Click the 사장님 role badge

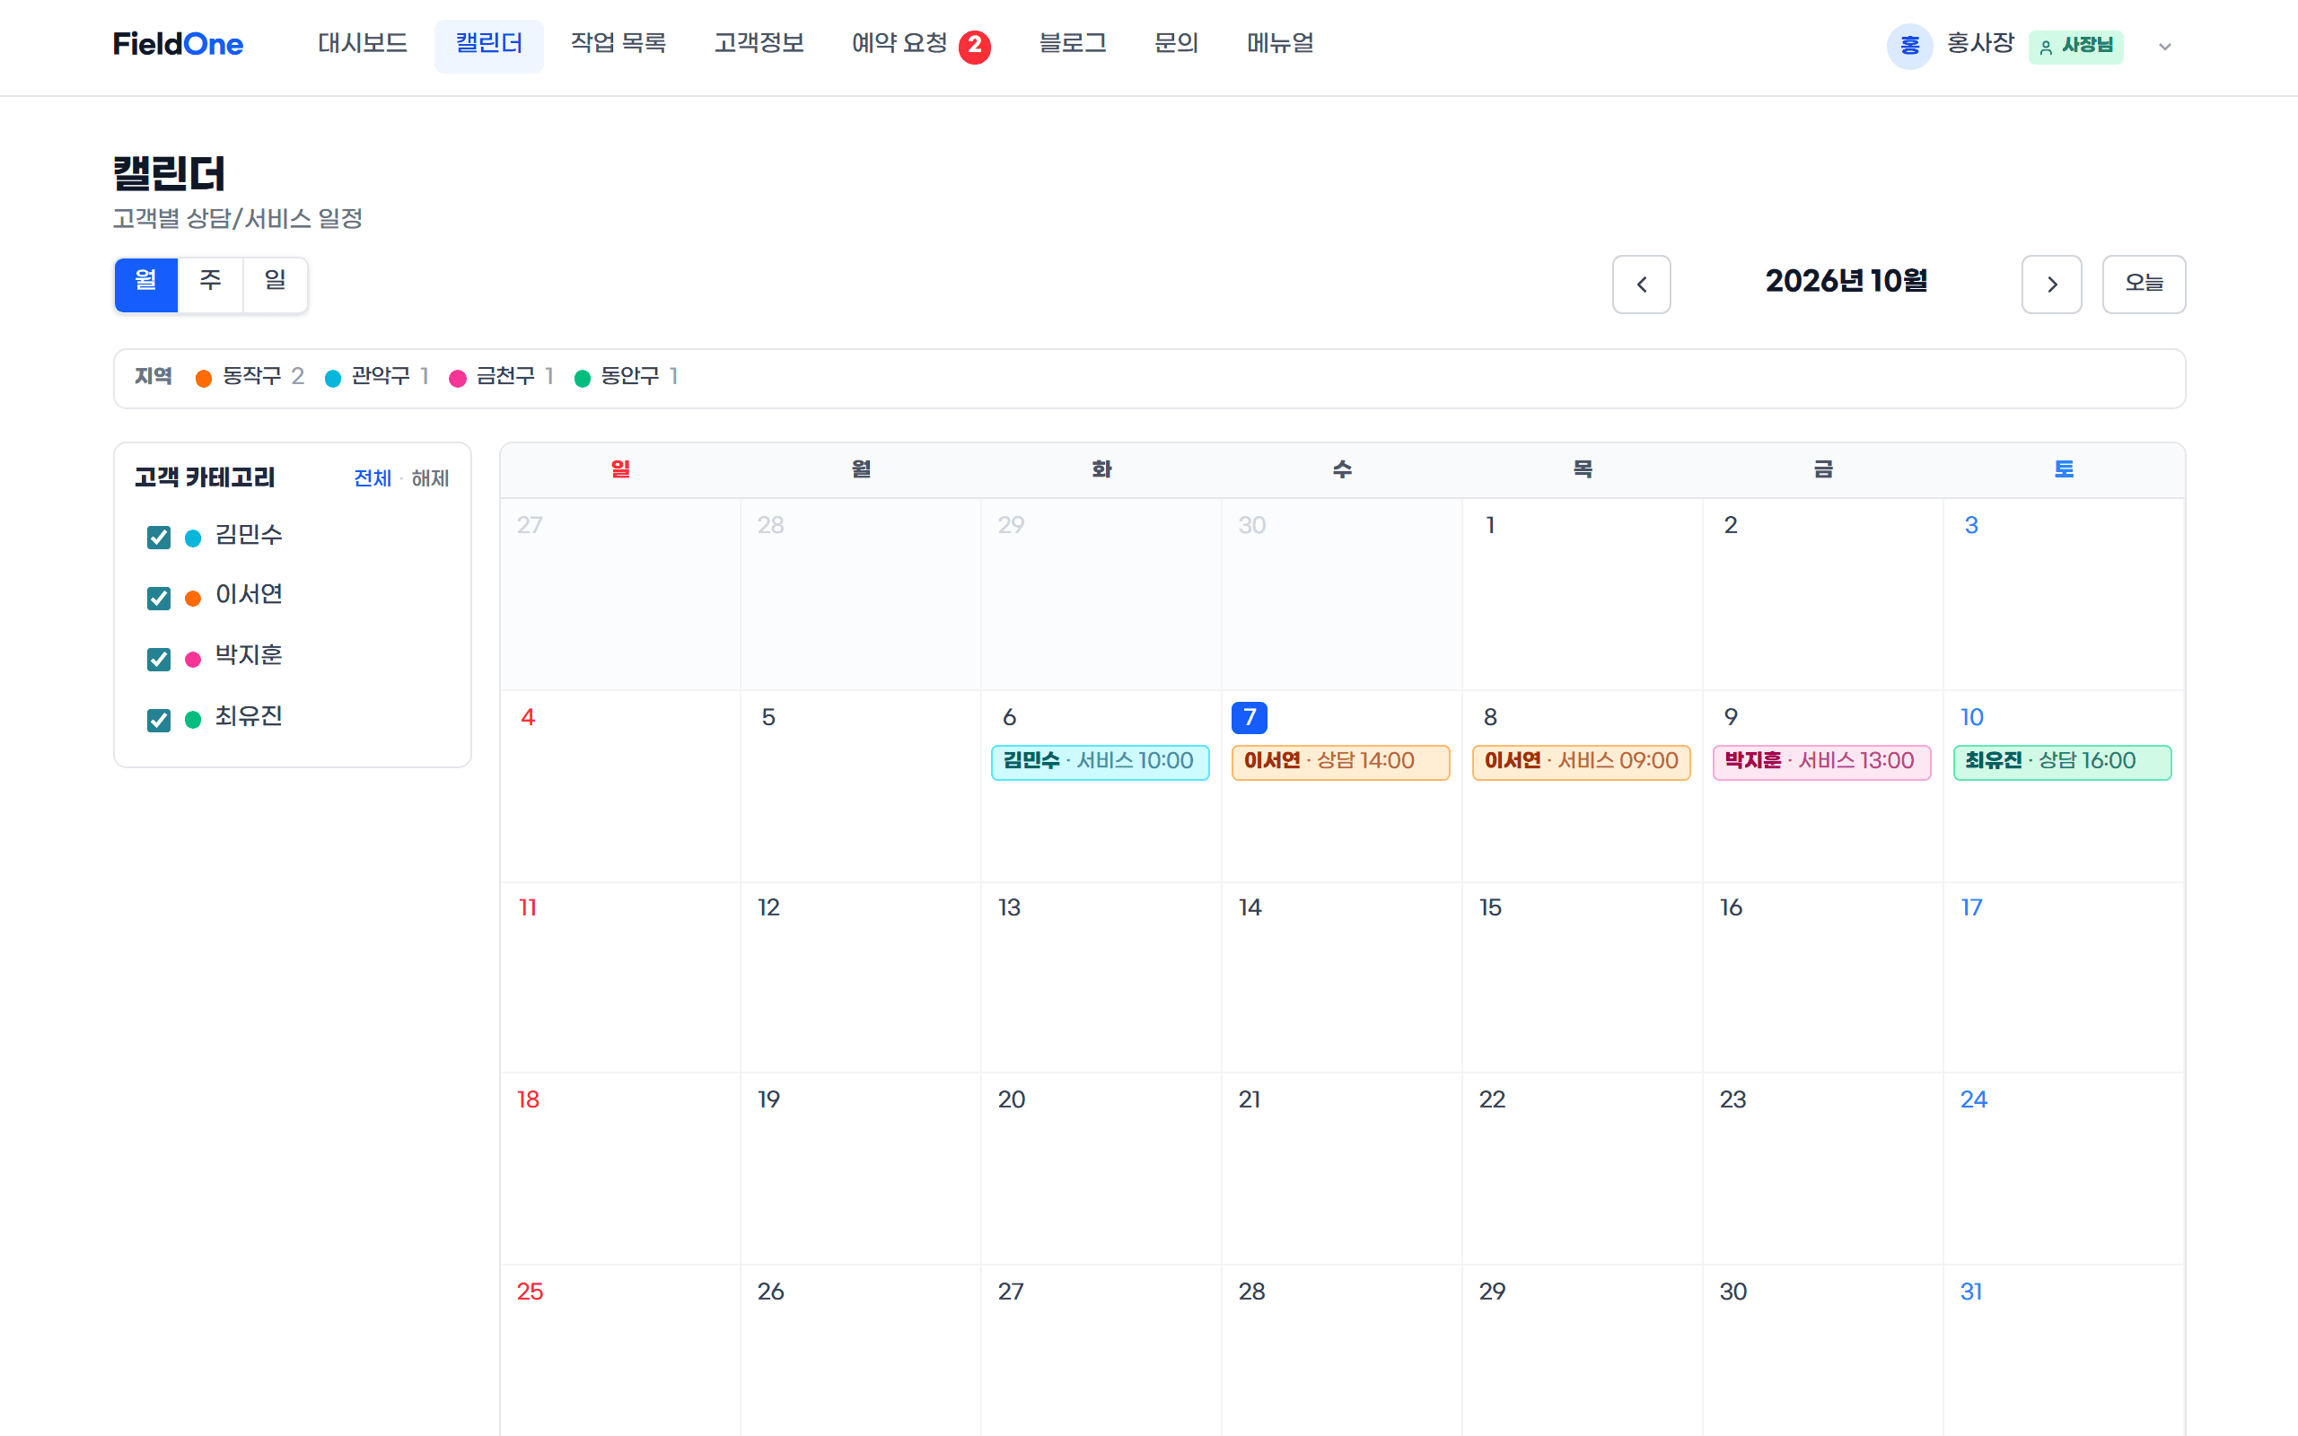tap(2075, 46)
